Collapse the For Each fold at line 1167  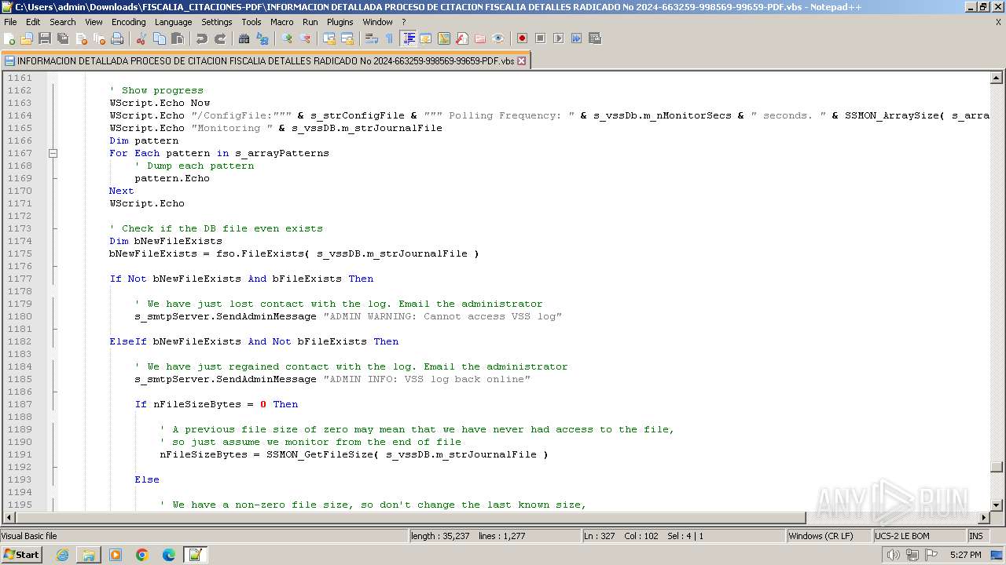53,153
